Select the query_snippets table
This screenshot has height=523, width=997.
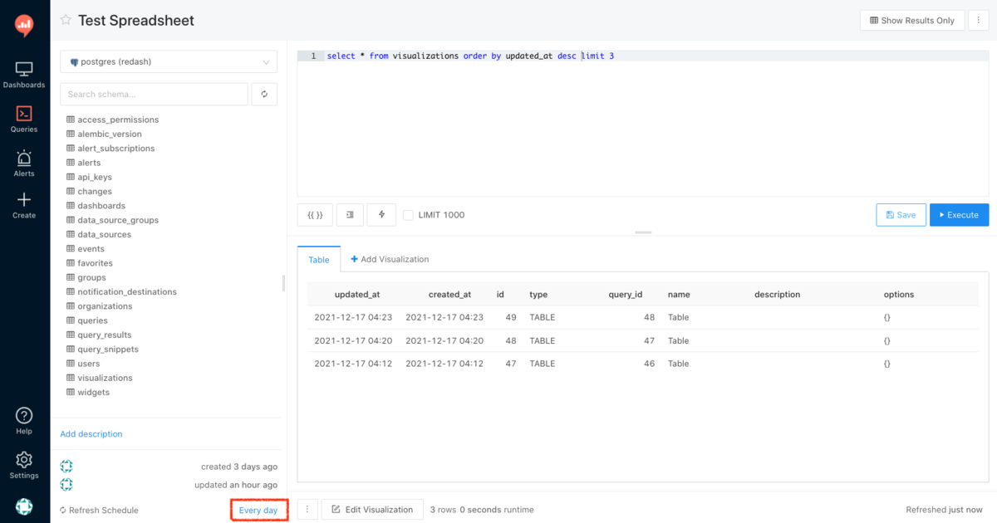pyautogui.click(x=108, y=349)
